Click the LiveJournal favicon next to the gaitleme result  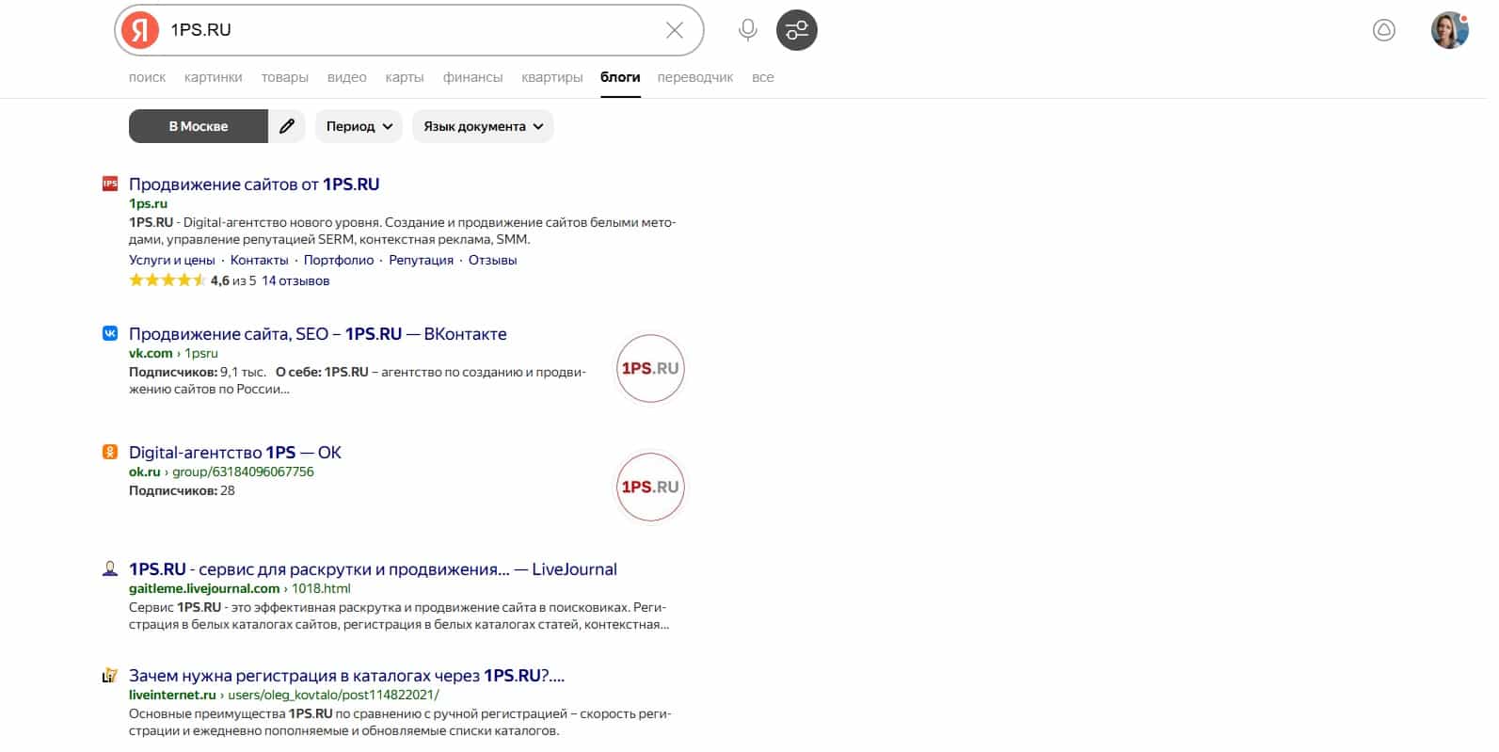coord(110,568)
